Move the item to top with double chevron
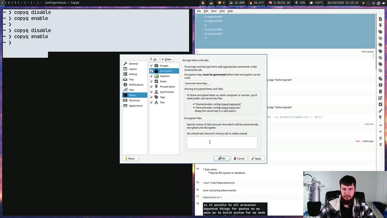The width and height of the screenshot is (387, 218). tap(380, 138)
